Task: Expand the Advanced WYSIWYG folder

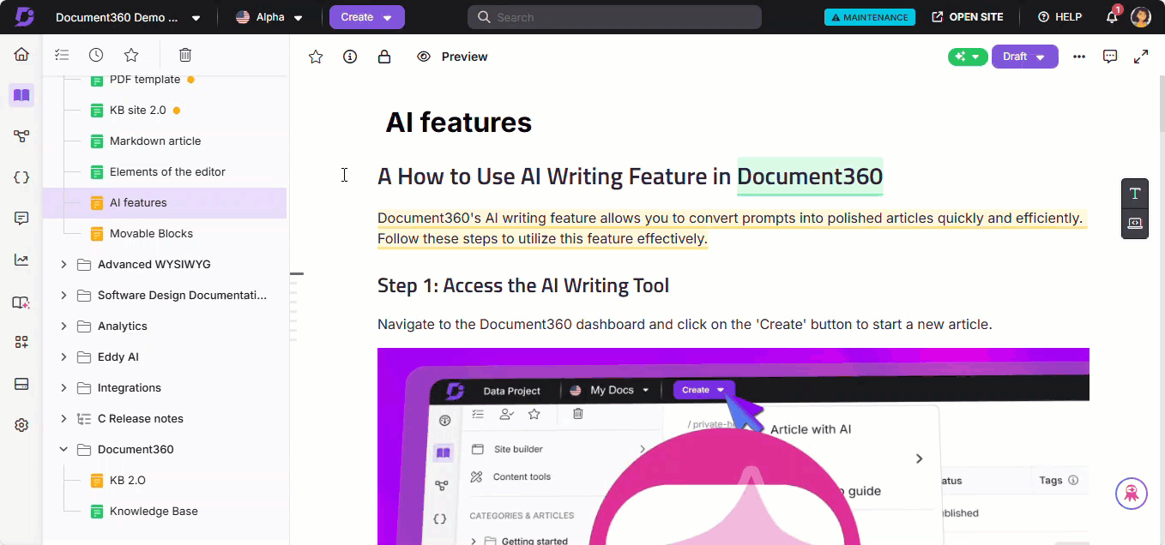Action: pyautogui.click(x=63, y=265)
